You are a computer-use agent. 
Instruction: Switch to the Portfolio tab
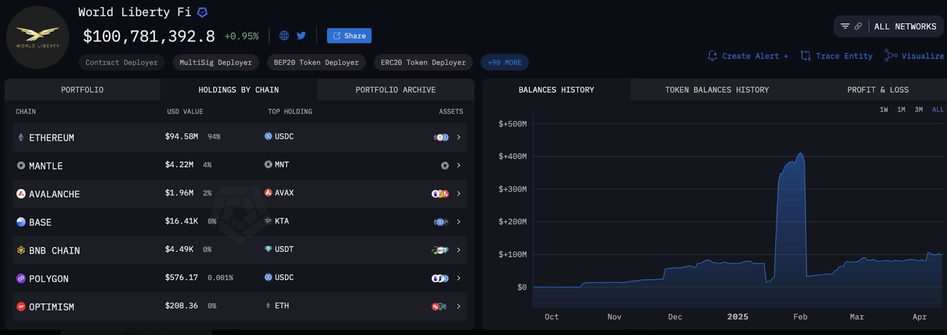click(82, 90)
